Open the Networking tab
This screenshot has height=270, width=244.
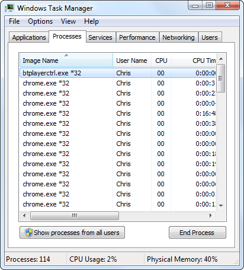(178, 37)
